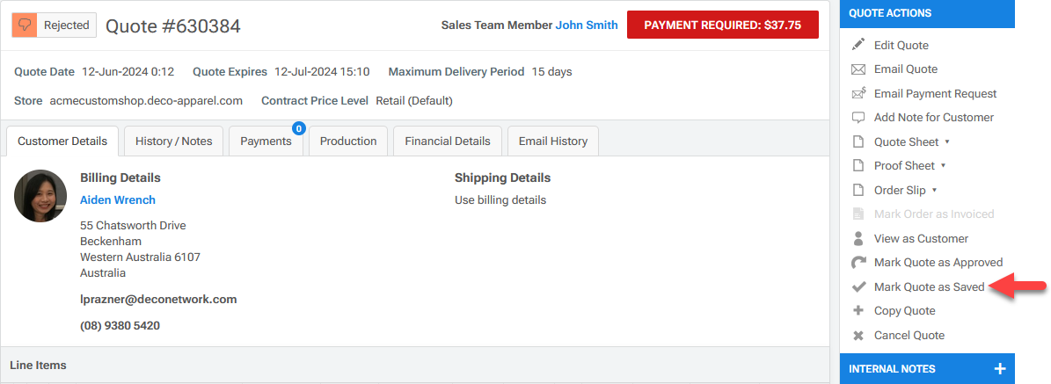Expand the Order Slip dropdown
The width and height of the screenshot is (1051, 384).
pos(934,190)
